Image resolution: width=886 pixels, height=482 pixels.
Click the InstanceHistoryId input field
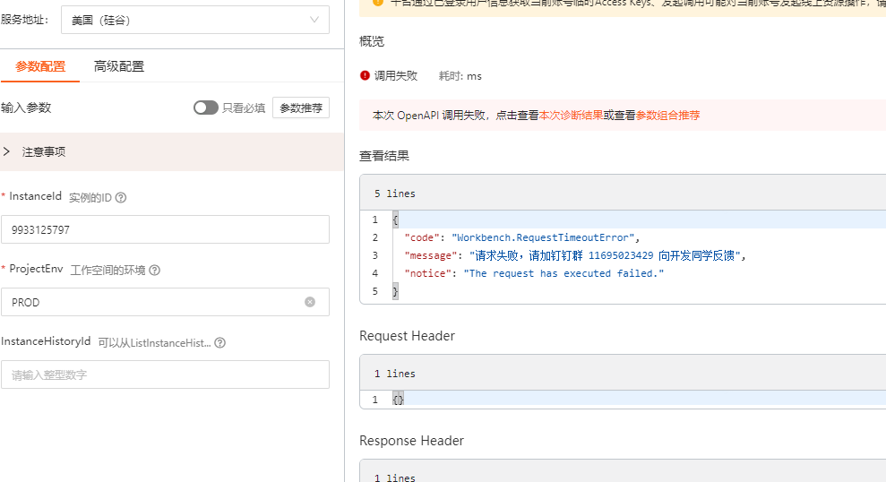[x=165, y=374]
